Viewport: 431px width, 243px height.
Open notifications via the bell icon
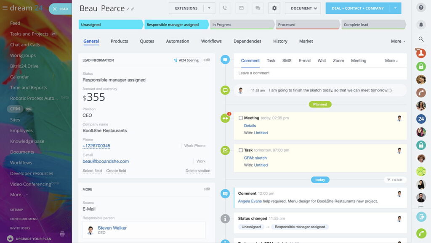pyautogui.click(x=421, y=25)
